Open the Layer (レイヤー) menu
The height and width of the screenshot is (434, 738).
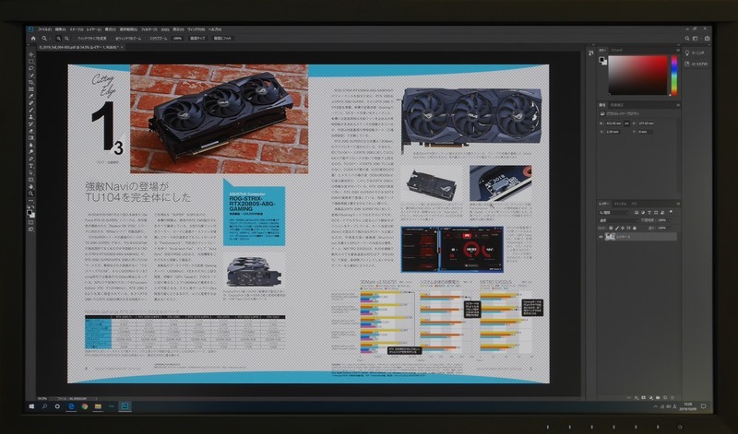click(94, 29)
